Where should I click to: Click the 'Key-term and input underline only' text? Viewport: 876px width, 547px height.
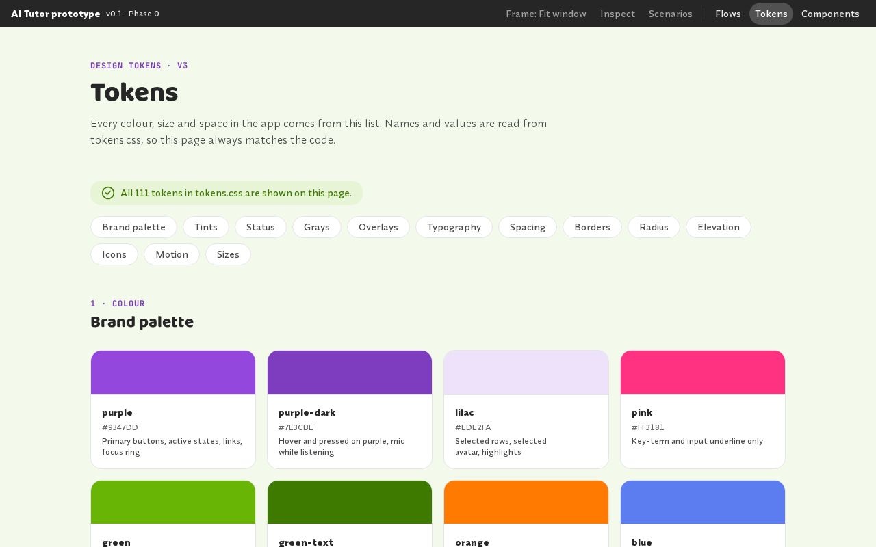(697, 441)
